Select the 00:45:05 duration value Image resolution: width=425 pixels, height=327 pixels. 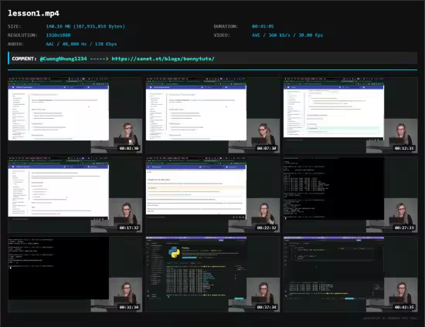263,26
